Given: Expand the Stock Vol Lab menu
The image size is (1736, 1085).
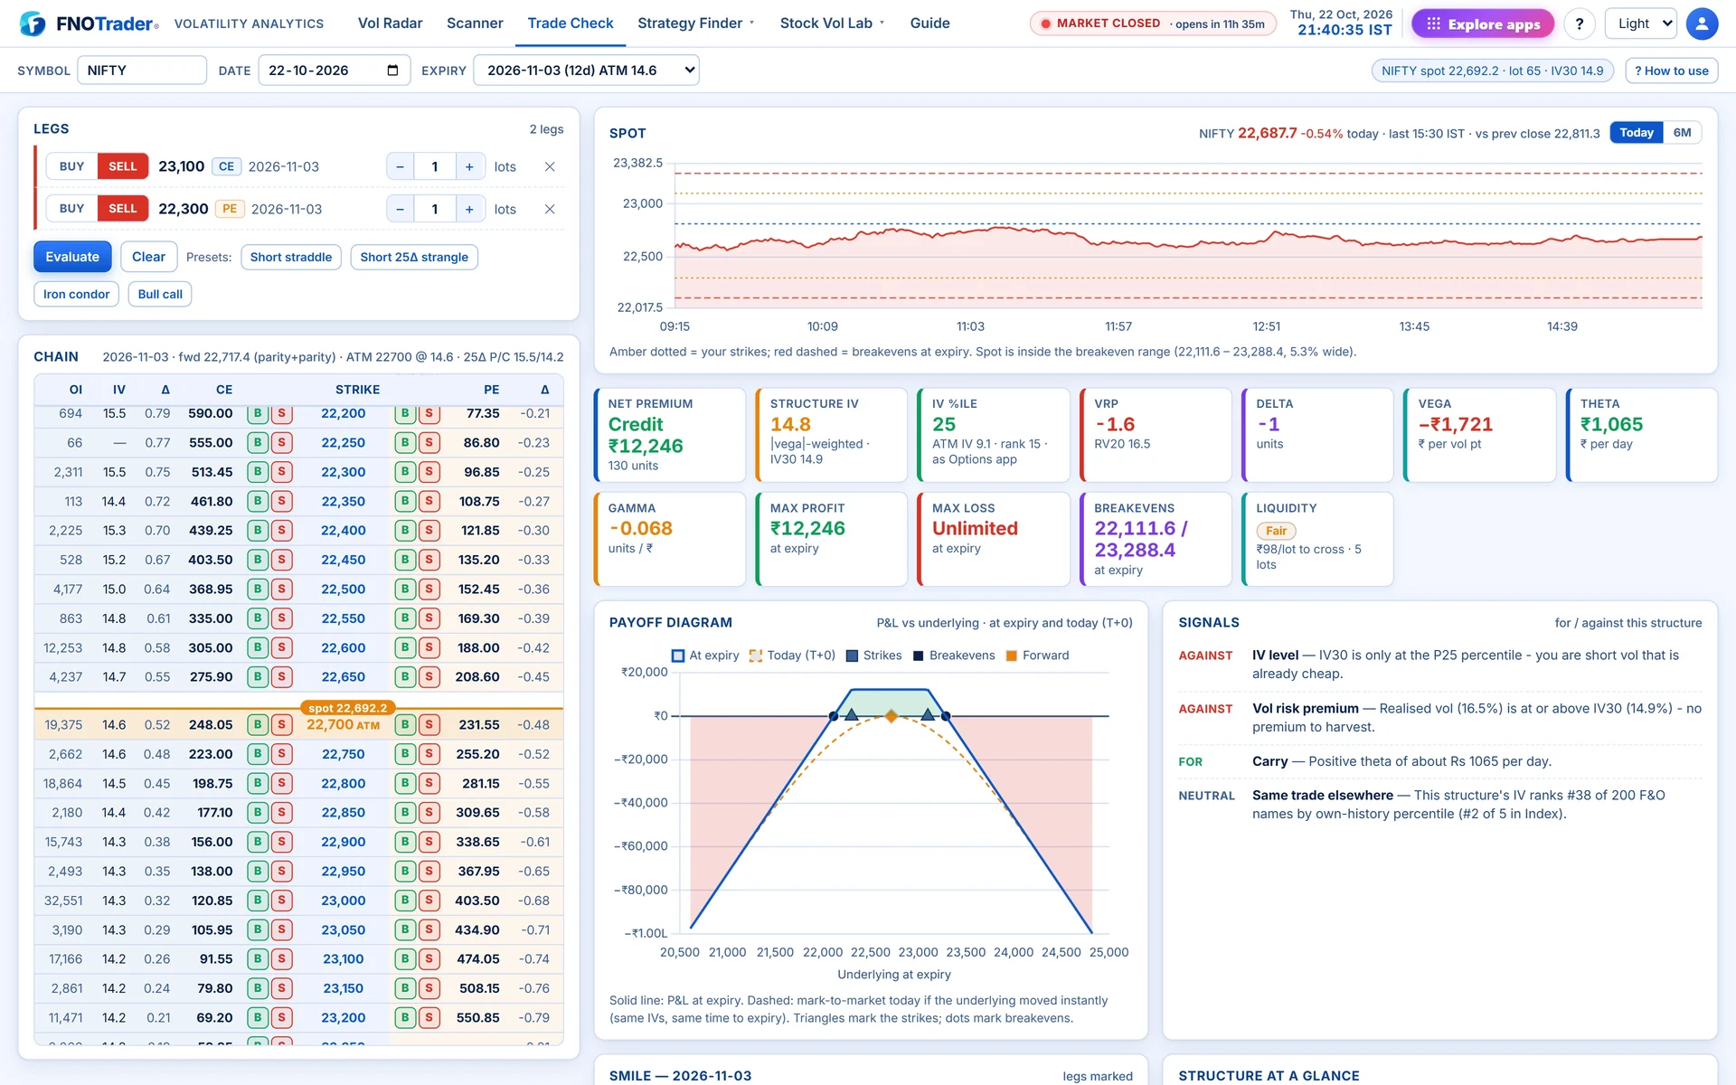Looking at the screenshot, I should [832, 24].
